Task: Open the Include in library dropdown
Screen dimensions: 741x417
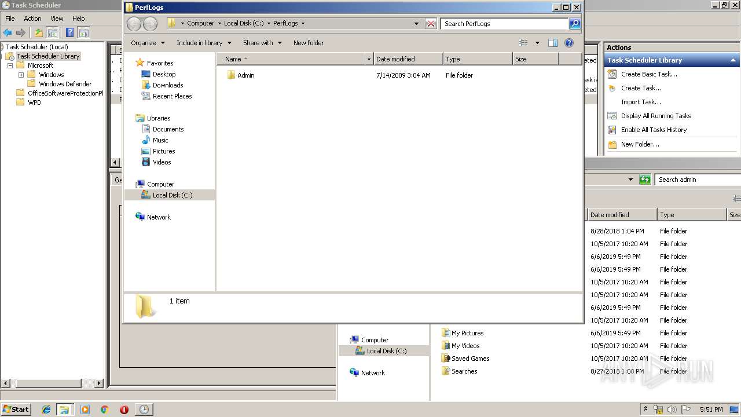Action: click(x=204, y=43)
